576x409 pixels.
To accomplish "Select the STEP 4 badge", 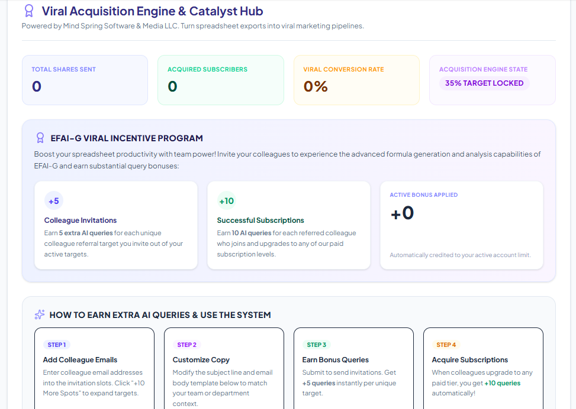I will 446,345.
